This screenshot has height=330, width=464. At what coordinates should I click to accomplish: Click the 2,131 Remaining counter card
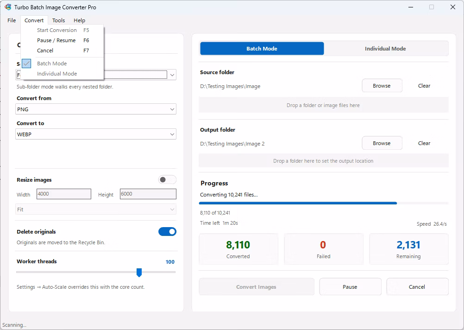[409, 249]
